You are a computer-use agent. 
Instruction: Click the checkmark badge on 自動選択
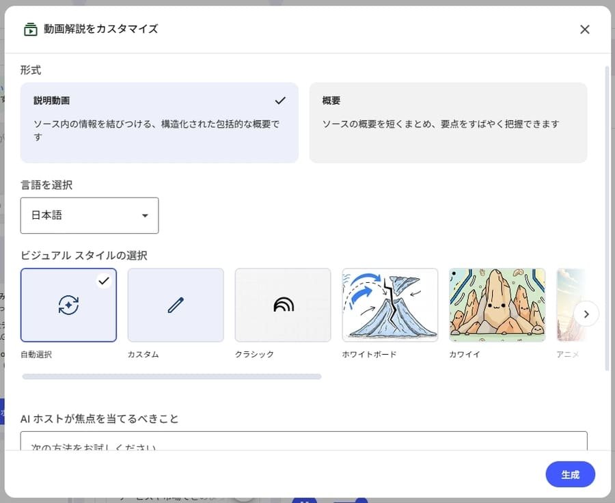104,280
